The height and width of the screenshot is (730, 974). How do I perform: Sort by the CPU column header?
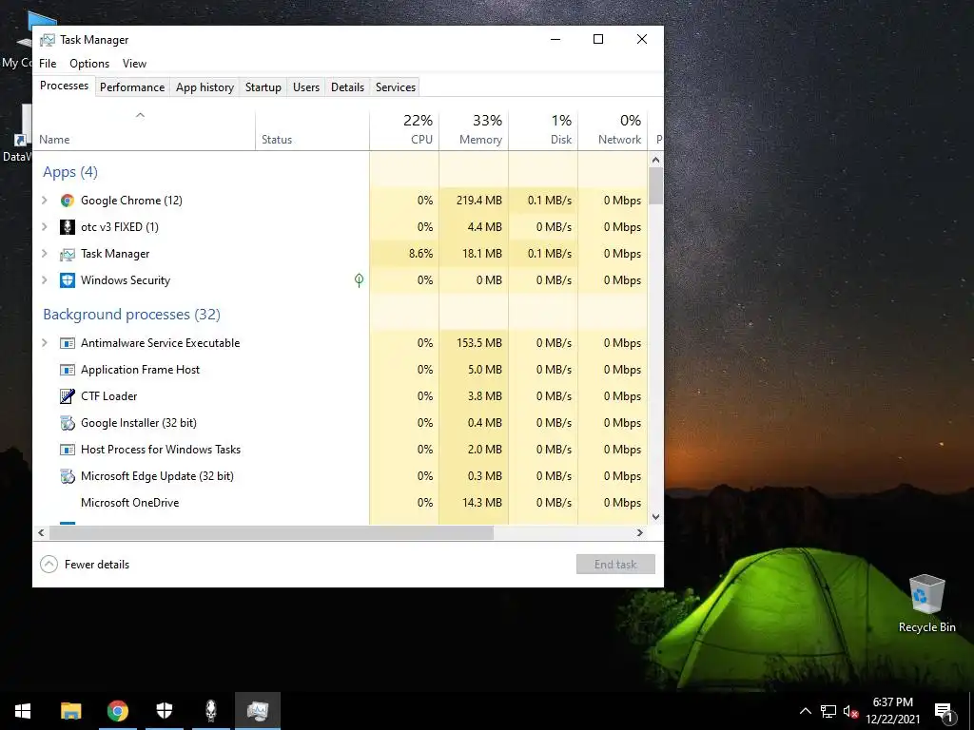click(404, 130)
